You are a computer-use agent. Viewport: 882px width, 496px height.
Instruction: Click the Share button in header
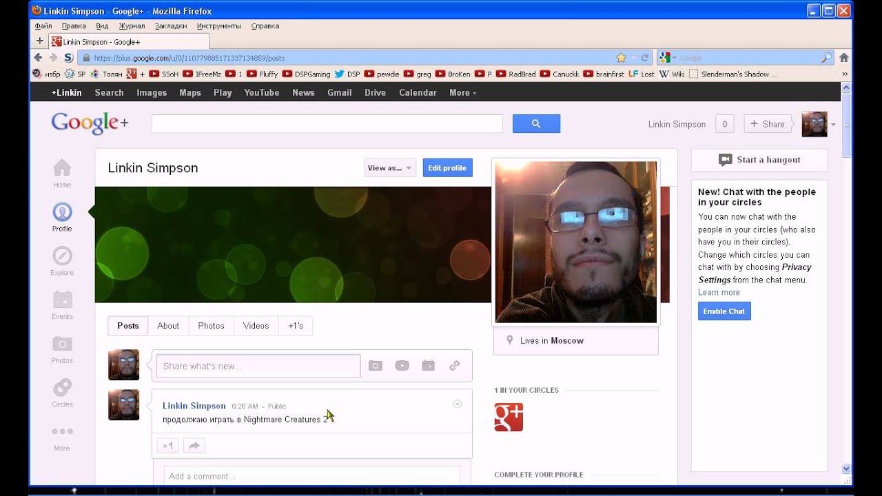767,124
